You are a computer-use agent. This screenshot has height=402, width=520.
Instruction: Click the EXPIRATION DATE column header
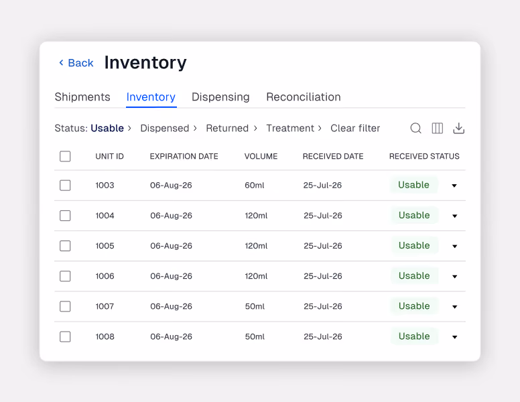click(x=184, y=156)
